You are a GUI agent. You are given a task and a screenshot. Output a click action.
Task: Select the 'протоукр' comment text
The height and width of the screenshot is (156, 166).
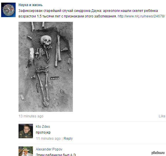pyautogui.click(x=43, y=132)
